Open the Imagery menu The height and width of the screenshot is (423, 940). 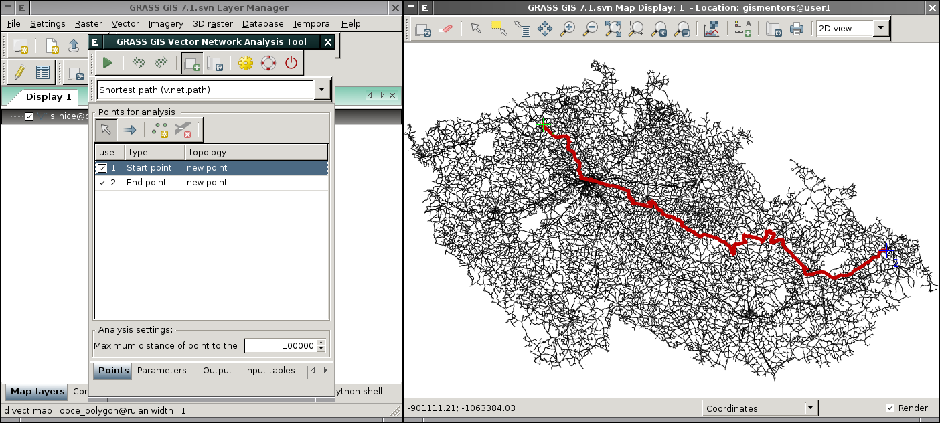click(x=165, y=23)
